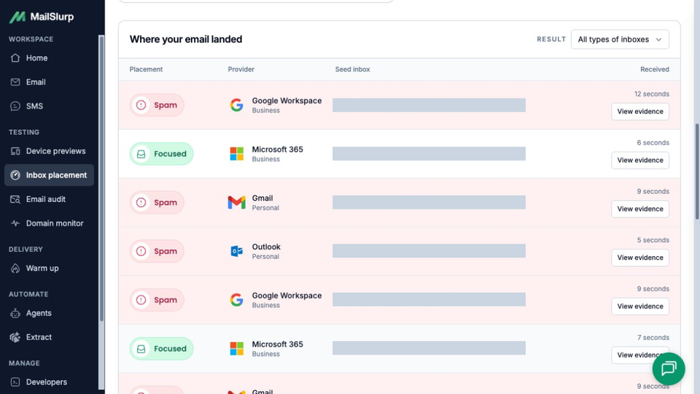Open Home via its house icon
700x394 pixels.
tap(15, 58)
